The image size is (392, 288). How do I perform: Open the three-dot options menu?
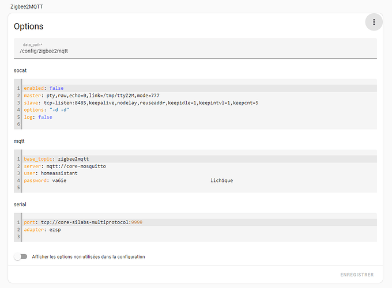[374, 22]
